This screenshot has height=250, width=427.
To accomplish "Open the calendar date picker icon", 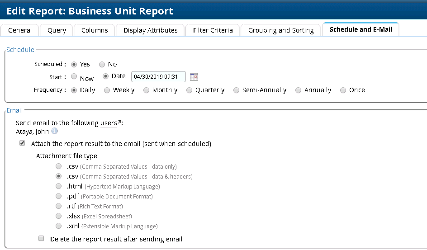I will pyautogui.click(x=194, y=77).
